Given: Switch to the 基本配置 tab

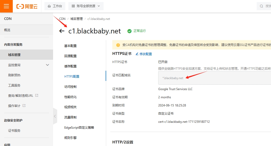Looking at the screenshot, I should pyautogui.click(x=70, y=46).
